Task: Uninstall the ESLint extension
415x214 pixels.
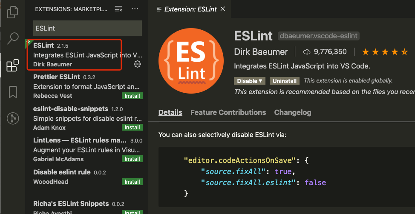Action: point(284,81)
